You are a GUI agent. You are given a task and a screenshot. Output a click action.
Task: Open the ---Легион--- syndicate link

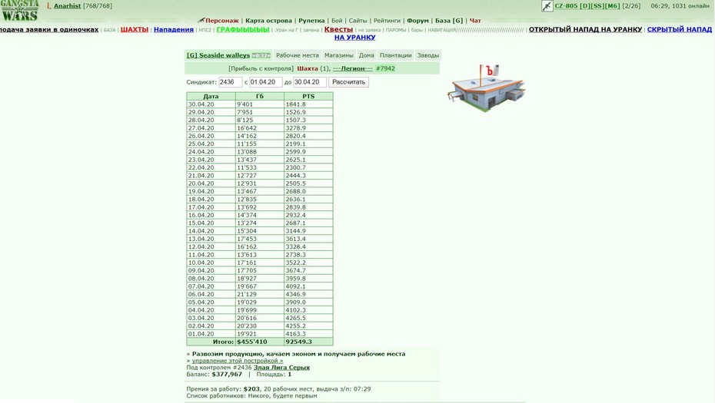352,68
